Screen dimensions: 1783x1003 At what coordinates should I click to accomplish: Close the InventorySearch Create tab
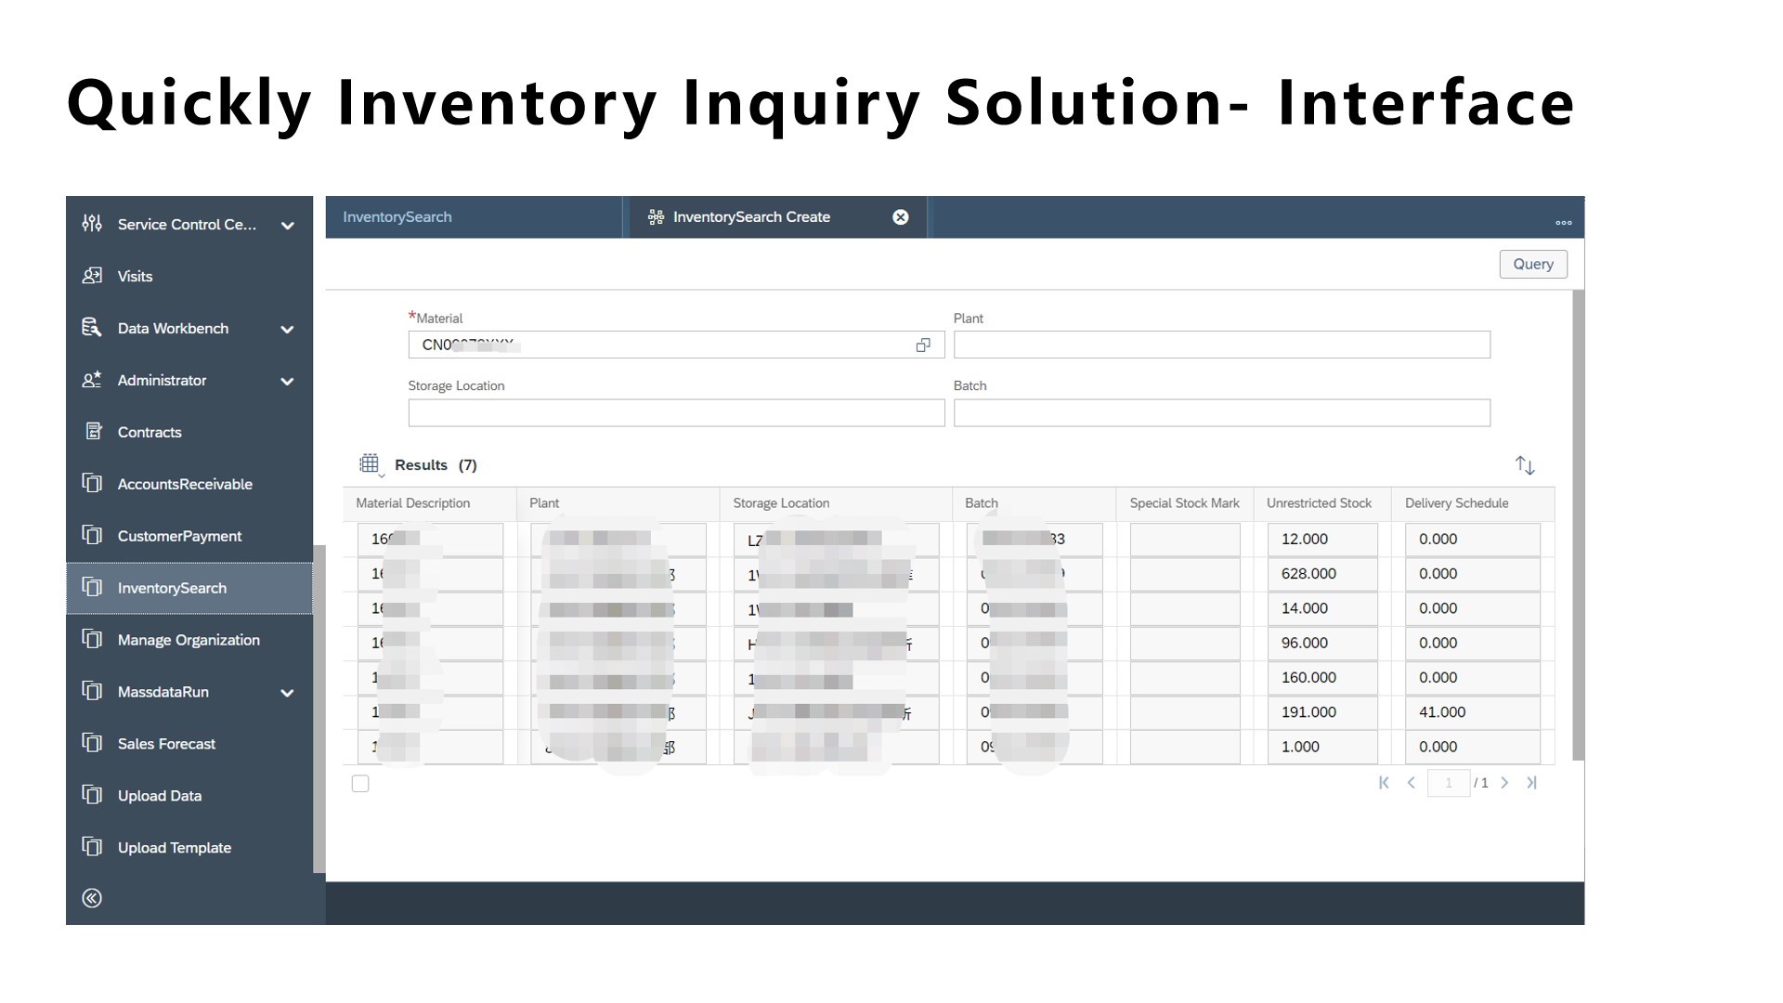900,217
